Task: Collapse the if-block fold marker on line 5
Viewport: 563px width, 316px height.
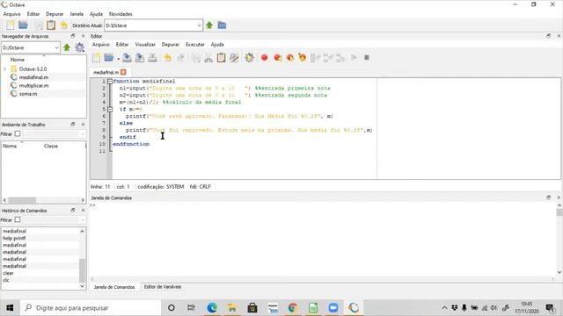Action: 110,109
